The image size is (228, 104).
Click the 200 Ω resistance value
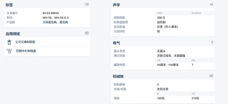[x=161, y=18]
